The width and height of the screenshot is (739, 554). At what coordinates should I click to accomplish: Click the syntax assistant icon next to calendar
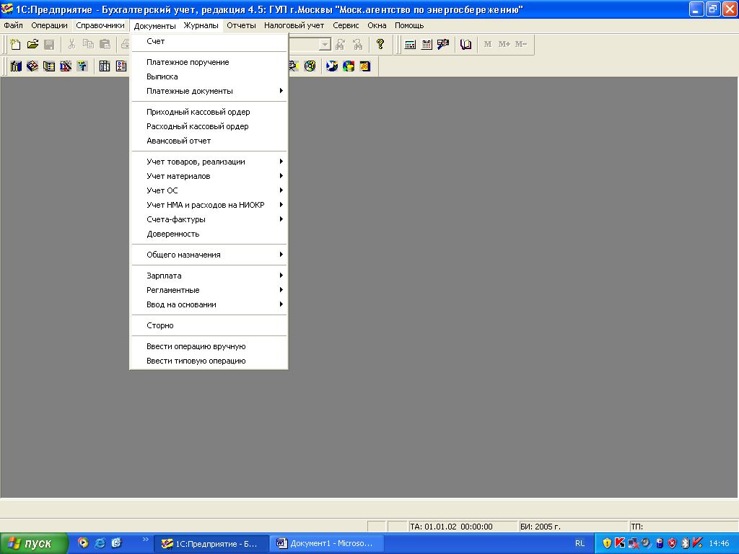(443, 44)
